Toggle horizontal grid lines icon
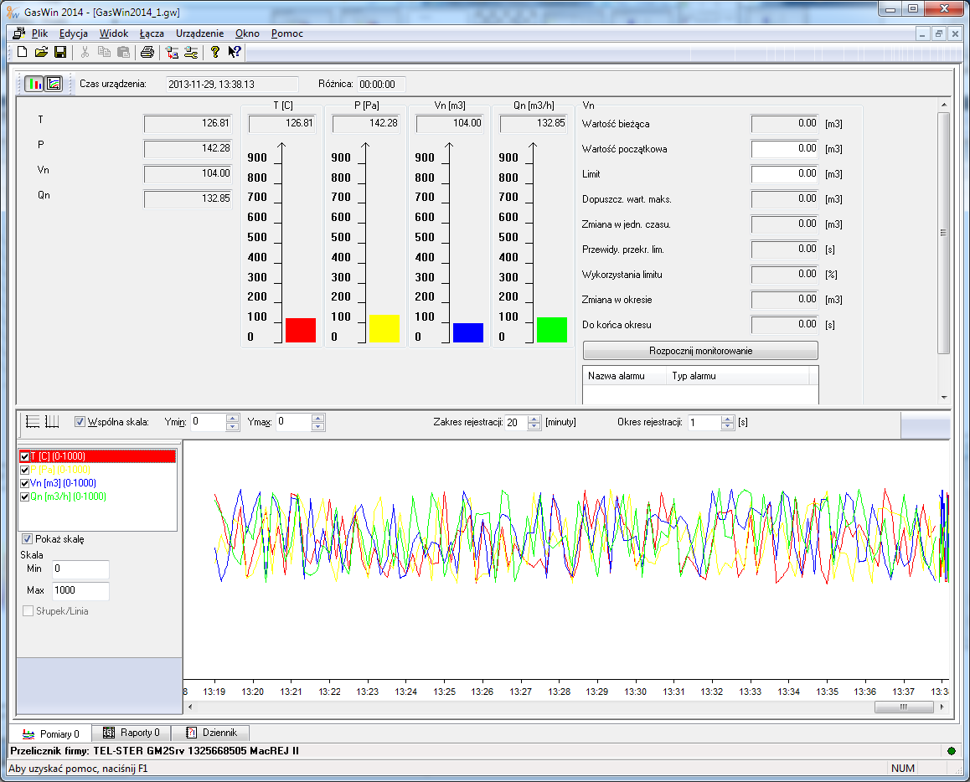The width and height of the screenshot is (970, 782). click(33, 422)
